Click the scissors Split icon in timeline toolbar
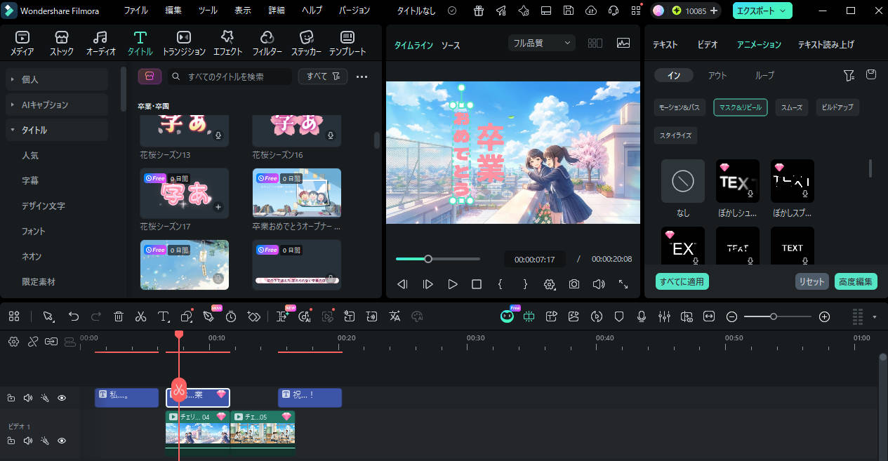The height and width of the screenshot is (461, 888). pos(140,317)
